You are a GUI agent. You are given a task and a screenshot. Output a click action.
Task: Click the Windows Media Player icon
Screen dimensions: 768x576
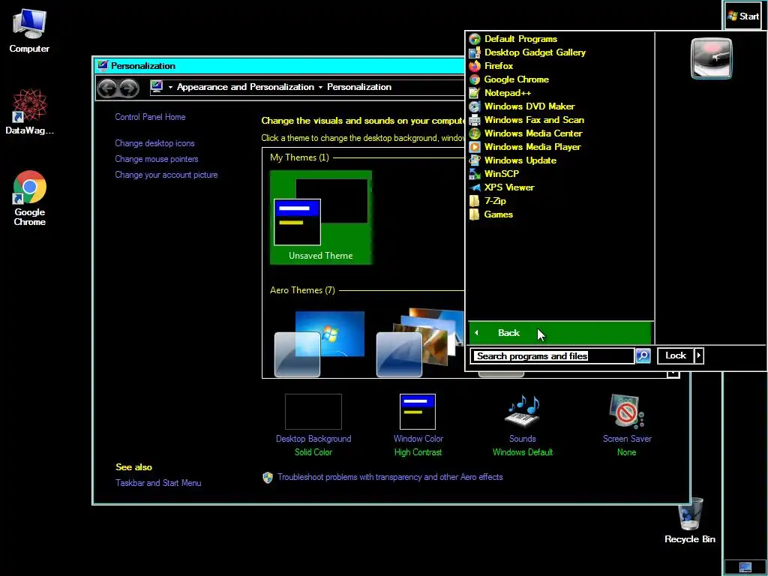pos(475,147)
